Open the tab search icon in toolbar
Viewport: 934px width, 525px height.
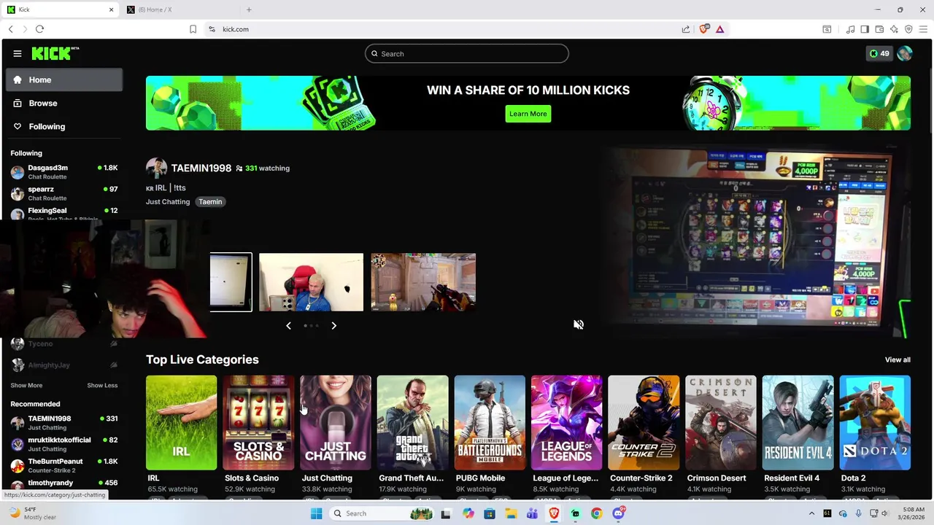[x=827, y=29]
